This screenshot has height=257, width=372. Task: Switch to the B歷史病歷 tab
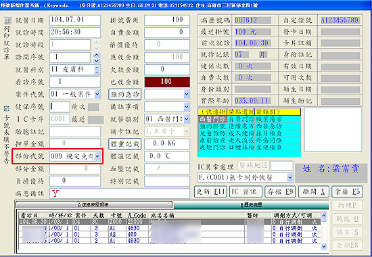[251, 205]
